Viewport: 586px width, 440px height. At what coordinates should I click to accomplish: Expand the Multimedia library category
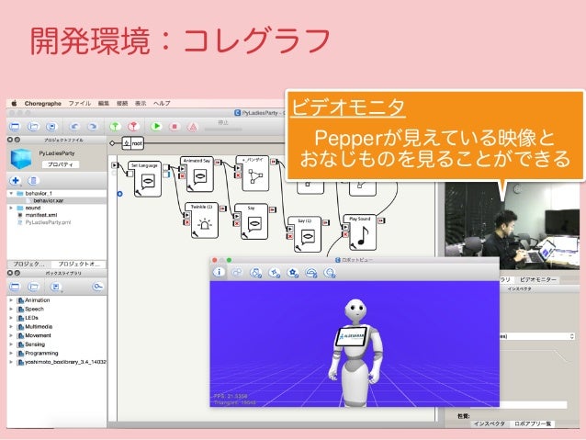[x=11, y=327]
